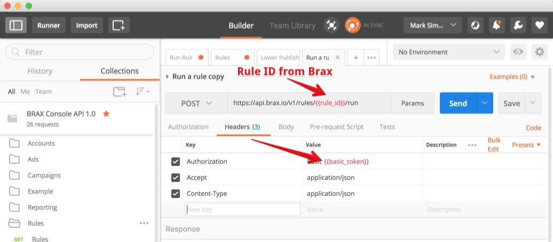553x242 pixels.
Task: Open the Save button dropdown arrow
Action: [x=533, y=103]
